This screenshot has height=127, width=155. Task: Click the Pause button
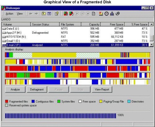click(59, 89)
